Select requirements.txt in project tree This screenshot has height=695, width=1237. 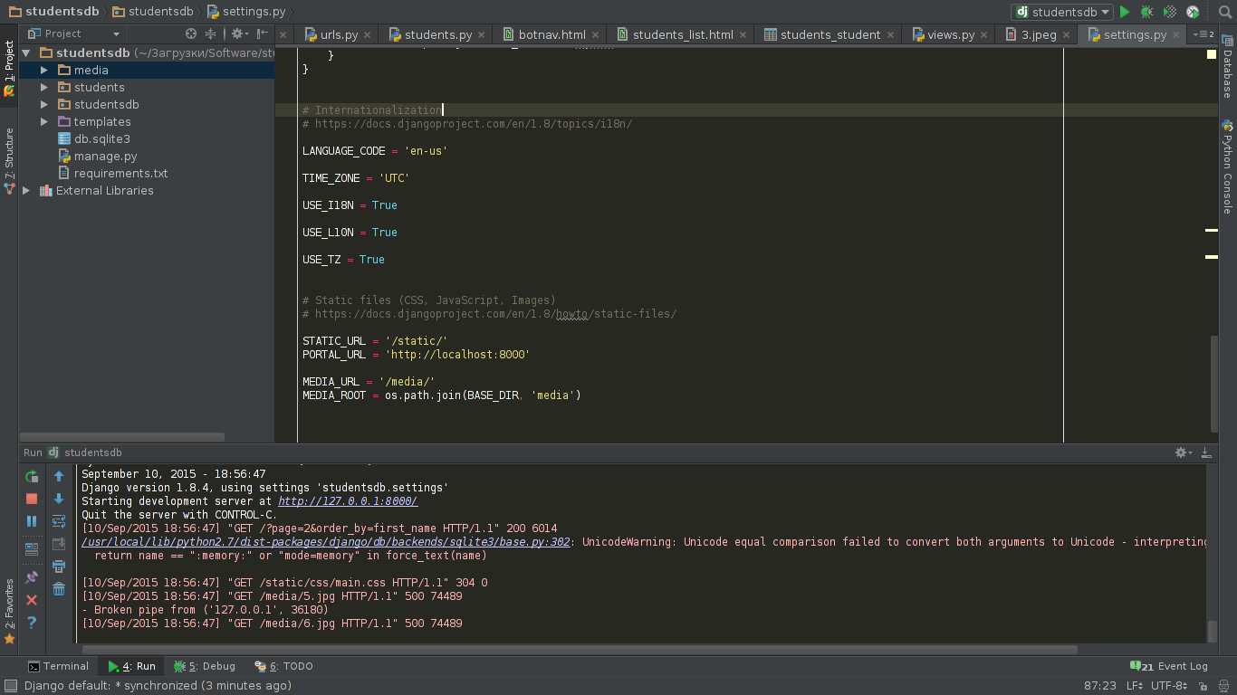pos(120,173)
